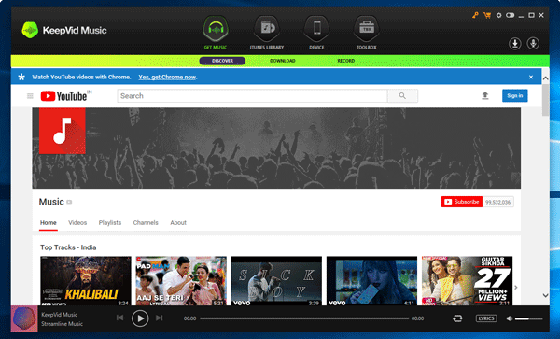Click the player album art thumbnail
560x339 pixels.
[x=24, y=318]
